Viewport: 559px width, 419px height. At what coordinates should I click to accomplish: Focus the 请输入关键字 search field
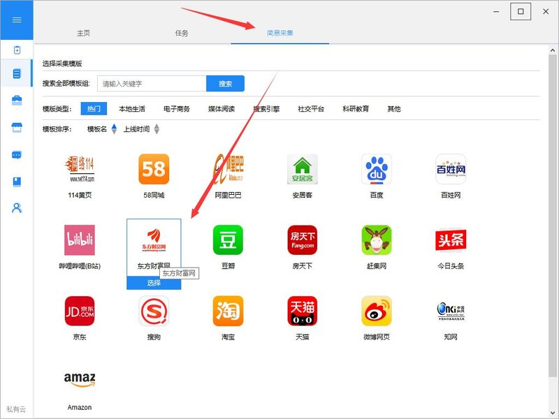point(152,84)
